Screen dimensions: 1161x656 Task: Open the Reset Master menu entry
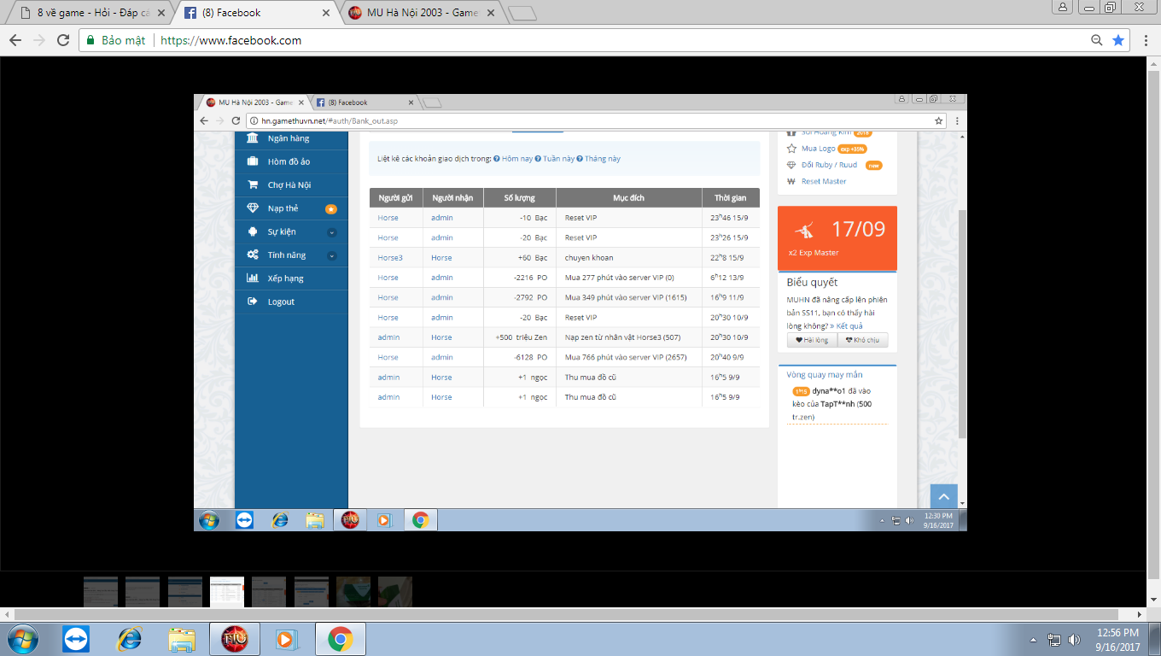[823, 181]
